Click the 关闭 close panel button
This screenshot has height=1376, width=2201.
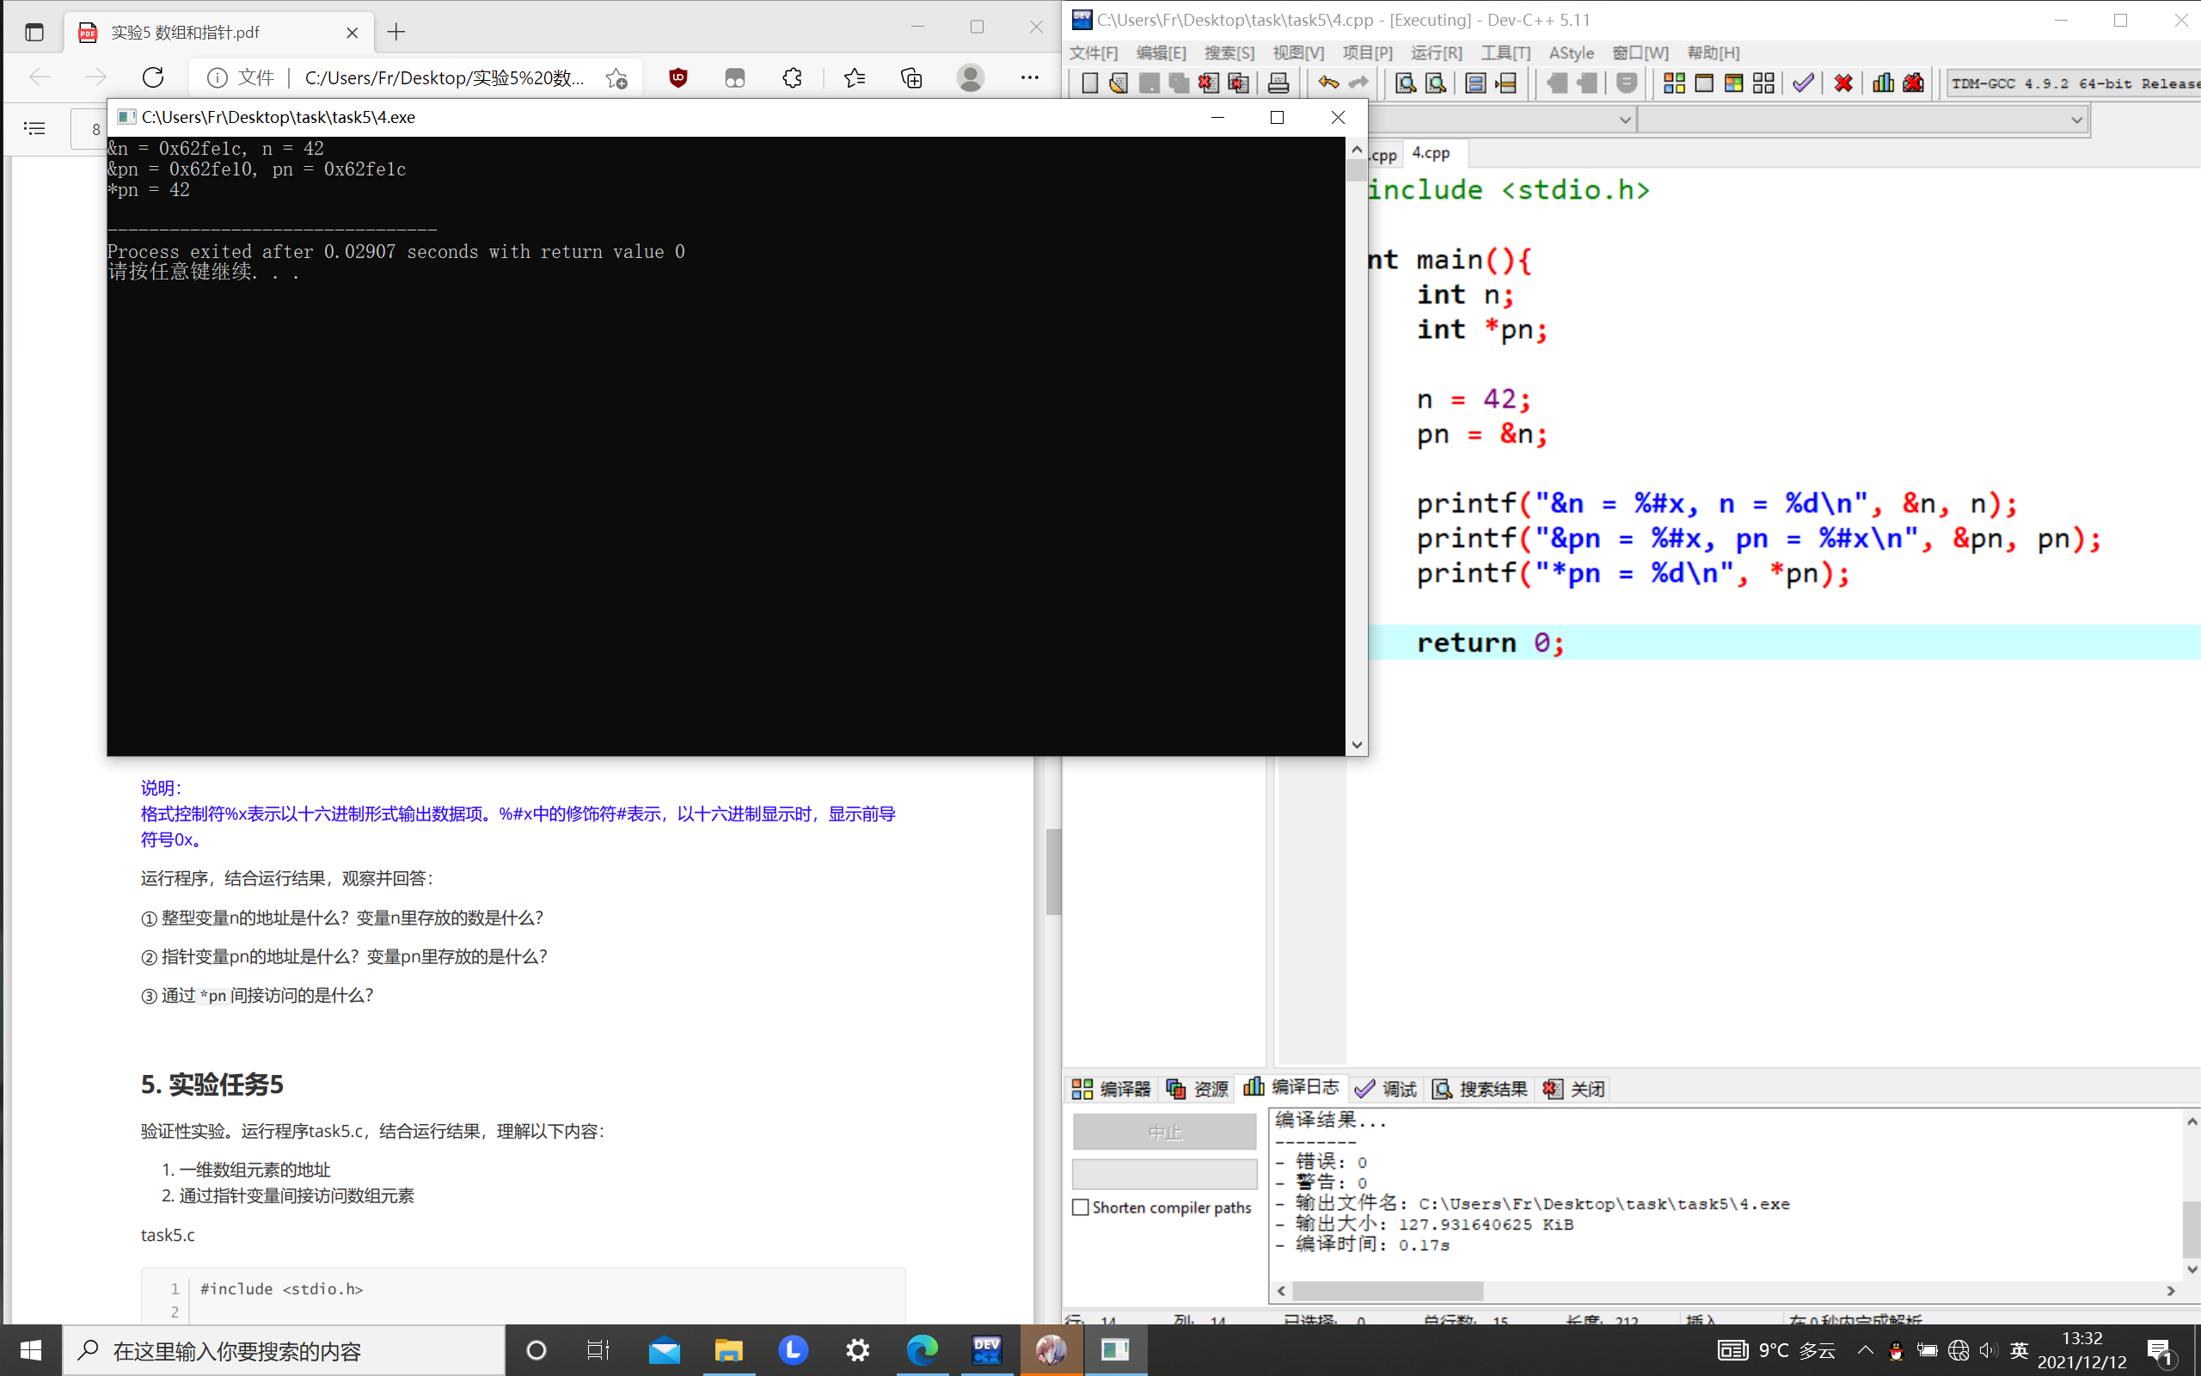click(1575, 1089)
